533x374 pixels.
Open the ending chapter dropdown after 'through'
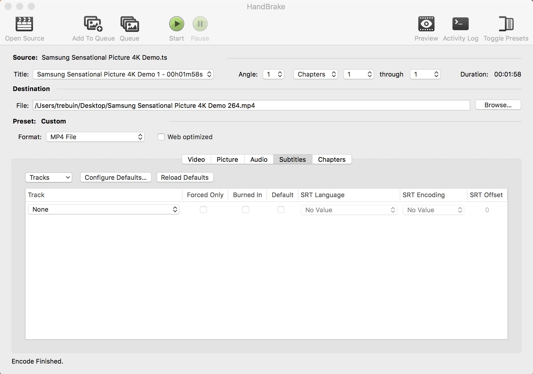(425, 74)
